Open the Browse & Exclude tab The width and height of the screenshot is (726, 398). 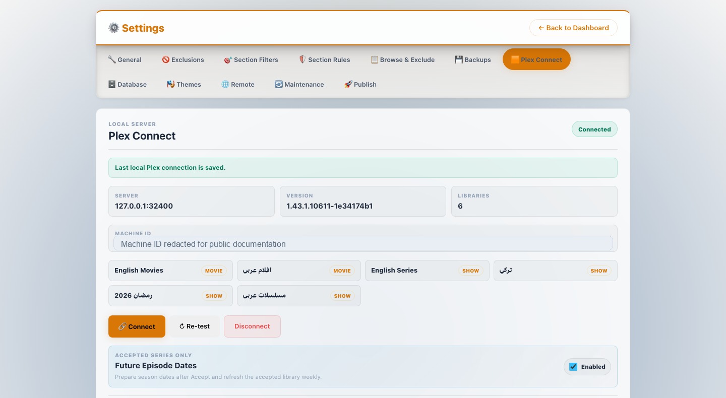(x=402, y=59)
